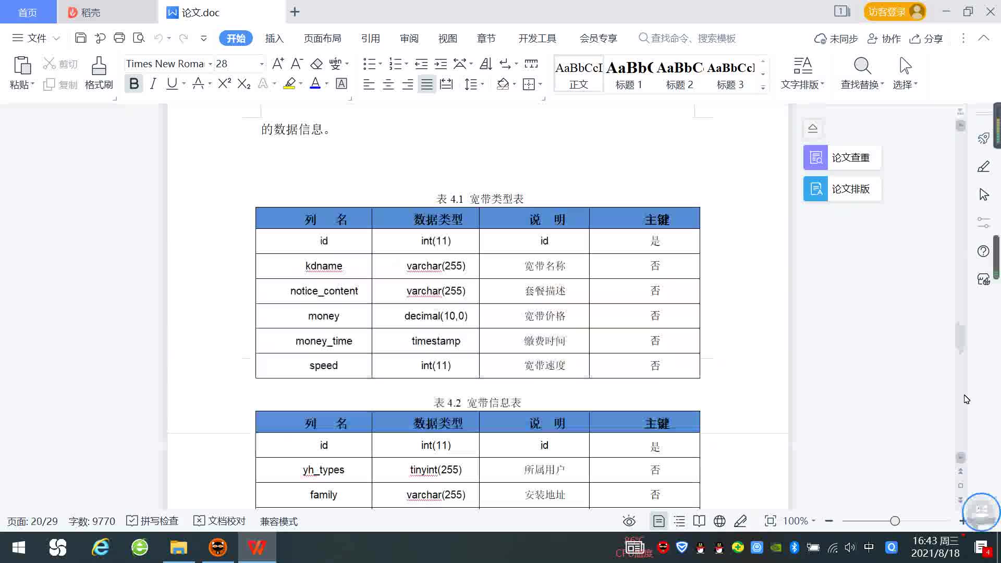Viewport: 1001px width, 563px height.
Task: Open the font name dropdown
Action: click(x=210, y=64)
